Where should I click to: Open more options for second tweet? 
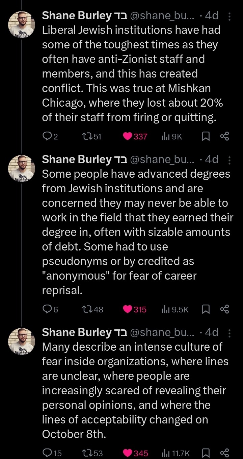(x=230, y=160)
